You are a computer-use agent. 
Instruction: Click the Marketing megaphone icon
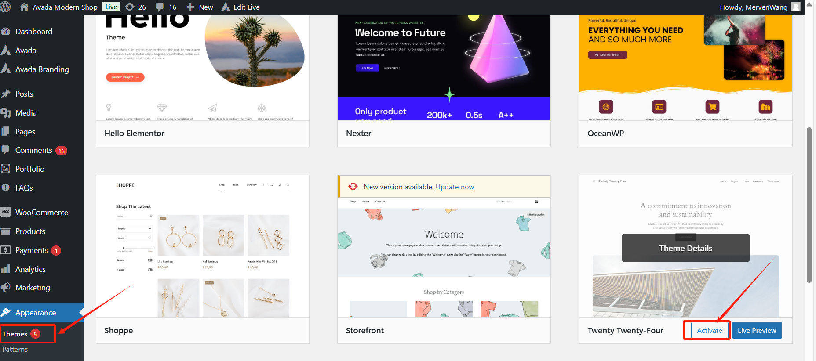point(6,288)
